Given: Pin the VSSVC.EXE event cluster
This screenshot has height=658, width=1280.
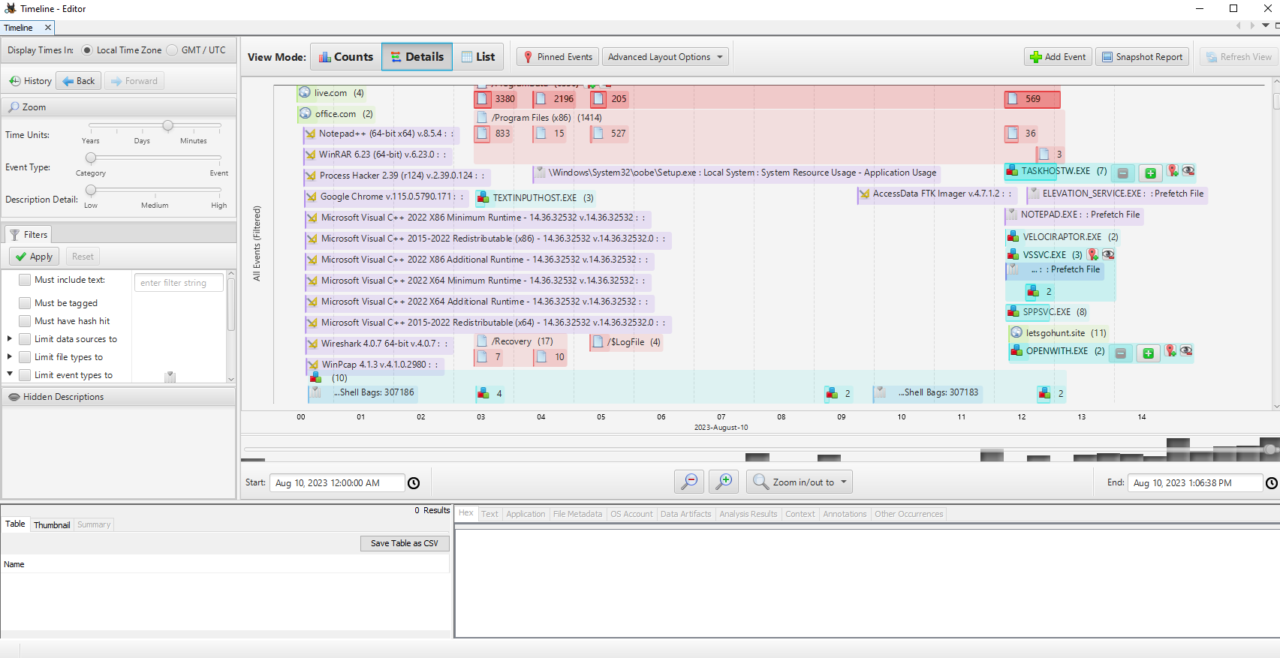Looking at the screenshot, I should [x=1093, y=255].
